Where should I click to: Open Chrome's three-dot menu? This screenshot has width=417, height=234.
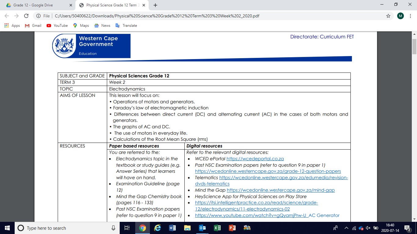click(411, 16)
